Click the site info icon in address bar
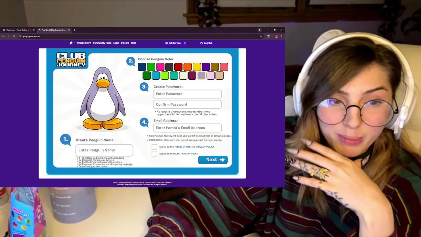The height and width of the screenshot is (237, 421). pyautogui.click(x=20, y=36)
